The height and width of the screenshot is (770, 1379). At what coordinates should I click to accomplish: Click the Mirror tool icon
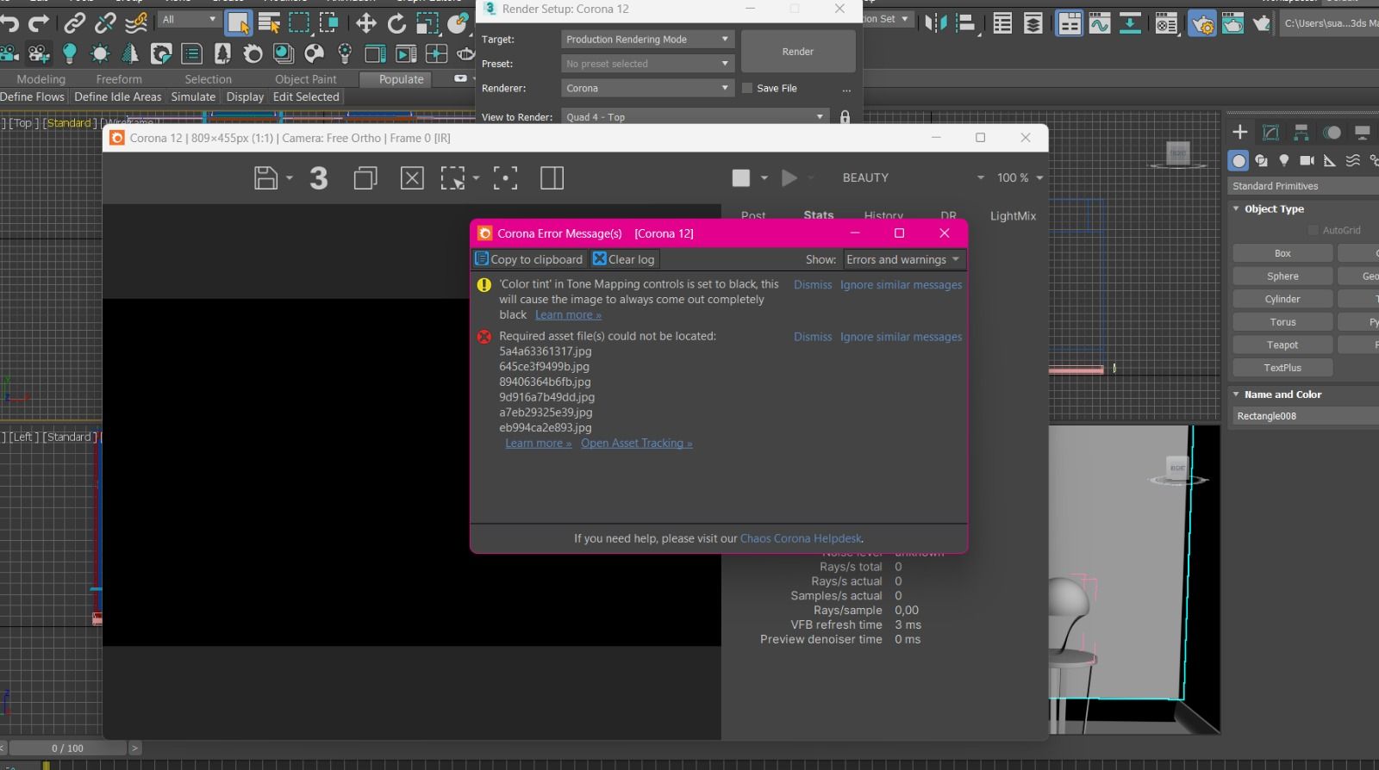[935, 23]
